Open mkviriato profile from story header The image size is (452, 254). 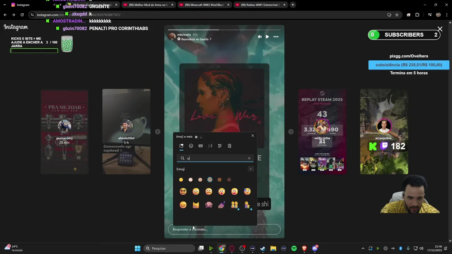184,35
